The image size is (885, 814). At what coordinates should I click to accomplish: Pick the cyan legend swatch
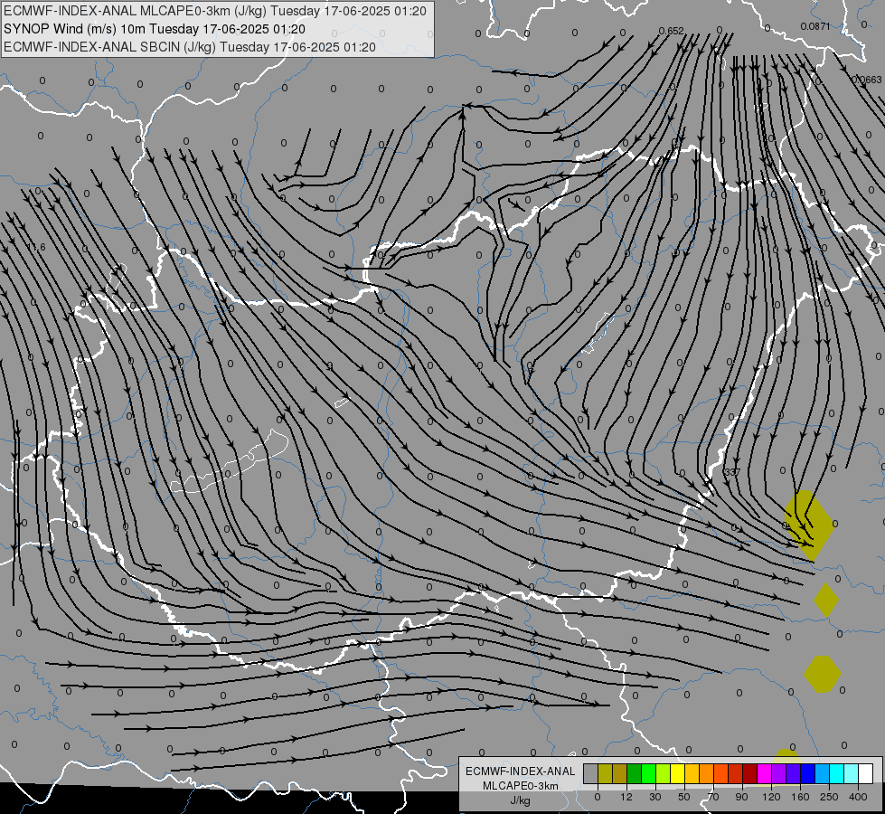836,773
